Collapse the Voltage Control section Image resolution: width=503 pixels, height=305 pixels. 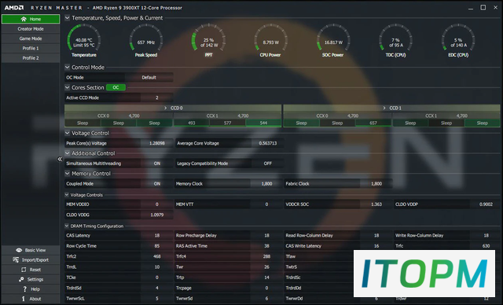pyautogui.click(x=67, y=133)
